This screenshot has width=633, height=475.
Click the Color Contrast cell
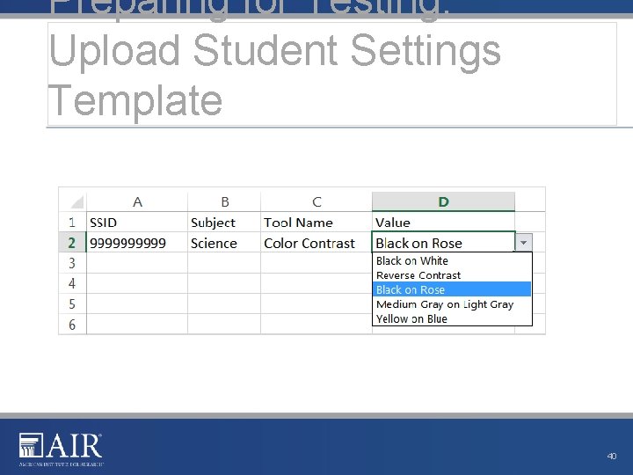coord(316,243)
